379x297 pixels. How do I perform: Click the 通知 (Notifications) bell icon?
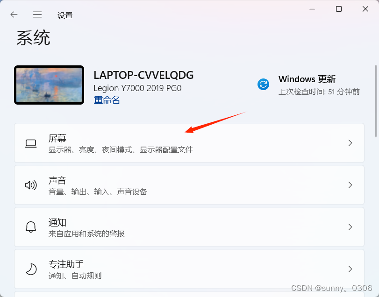[x=30, y=227]
